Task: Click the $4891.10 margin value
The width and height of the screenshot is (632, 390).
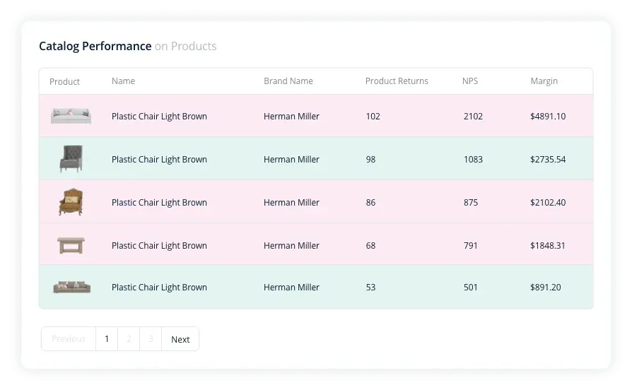Action: (547, 117)
